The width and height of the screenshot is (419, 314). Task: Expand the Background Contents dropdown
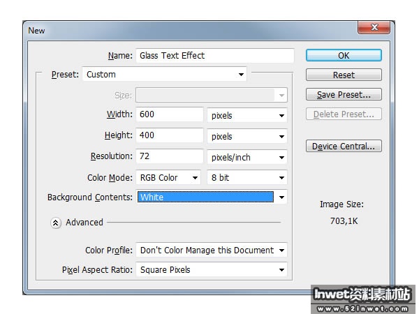coord(212,197)
